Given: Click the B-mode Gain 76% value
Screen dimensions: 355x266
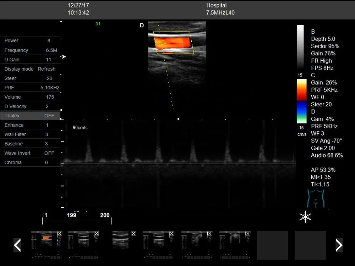Looking at the screenshot, I should (323, 54).
